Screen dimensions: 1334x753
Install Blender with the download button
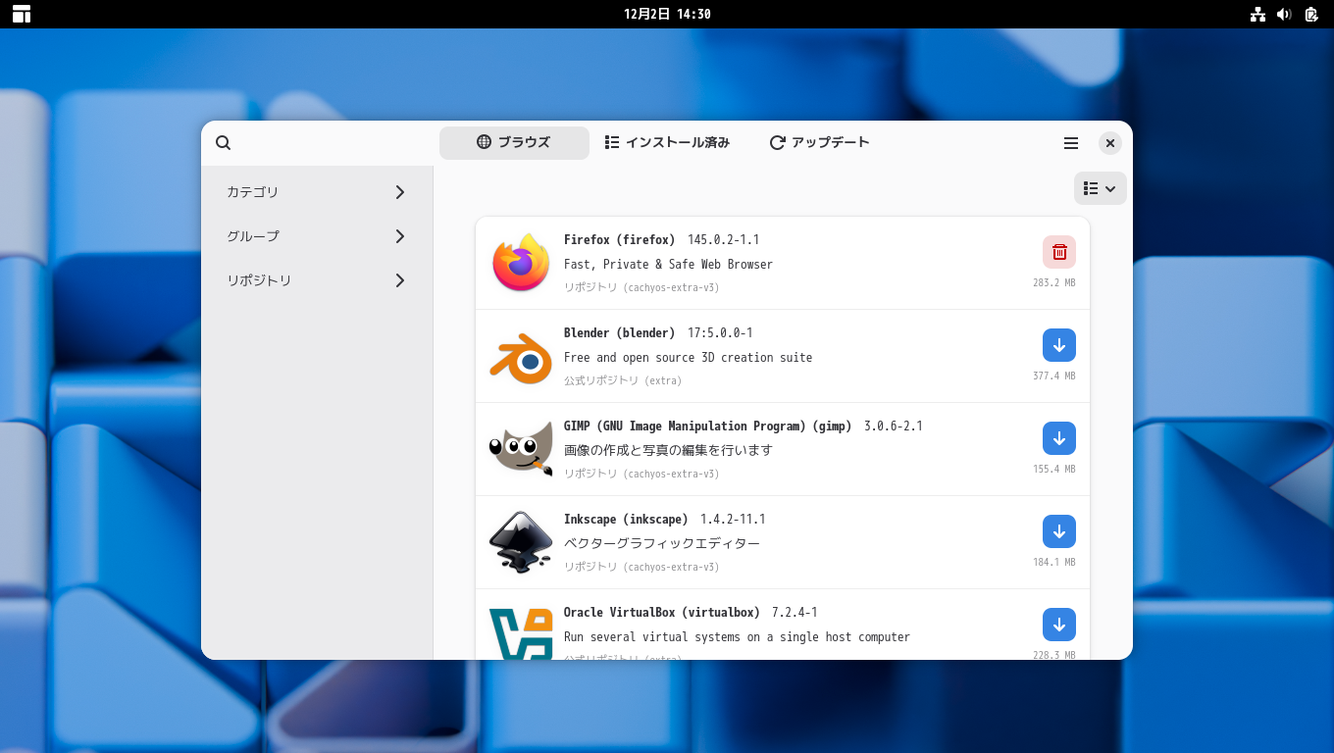click(1059, 345)
